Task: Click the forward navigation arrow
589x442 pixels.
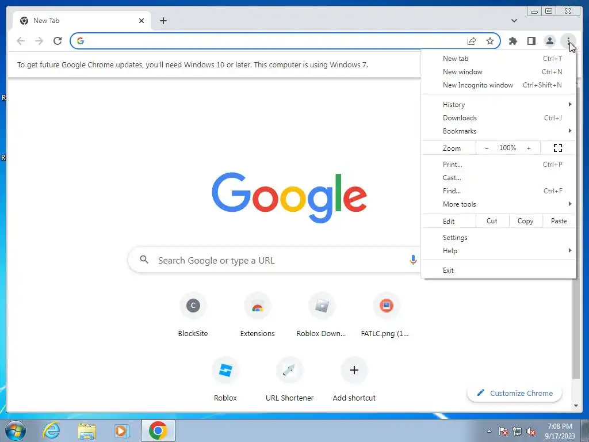Action: pos(39,41)
